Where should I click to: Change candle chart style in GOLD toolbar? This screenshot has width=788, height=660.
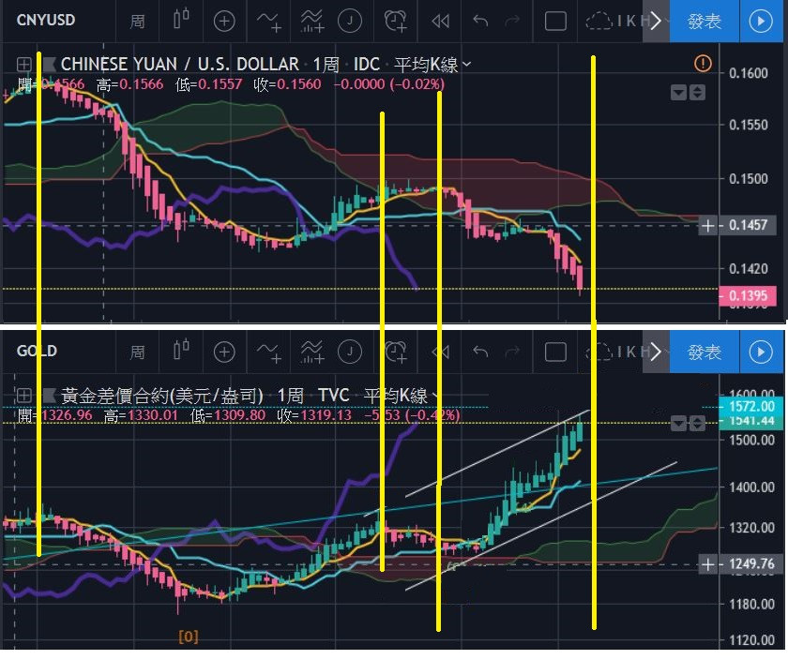(181, 352)
